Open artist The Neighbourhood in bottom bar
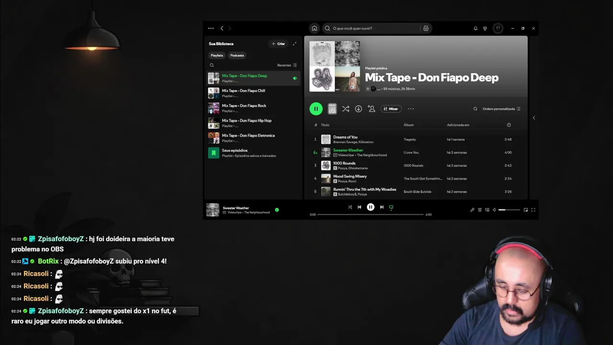Screen dimensions: 613x345 click(257, 212)
